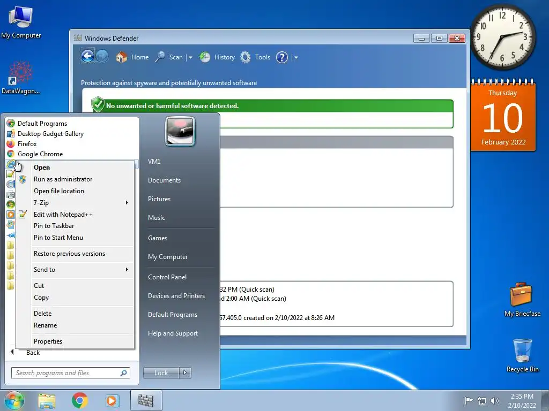Click the volume speaker tray icon
This screenshot has width=549, height=411.
(x=494, y=401)
